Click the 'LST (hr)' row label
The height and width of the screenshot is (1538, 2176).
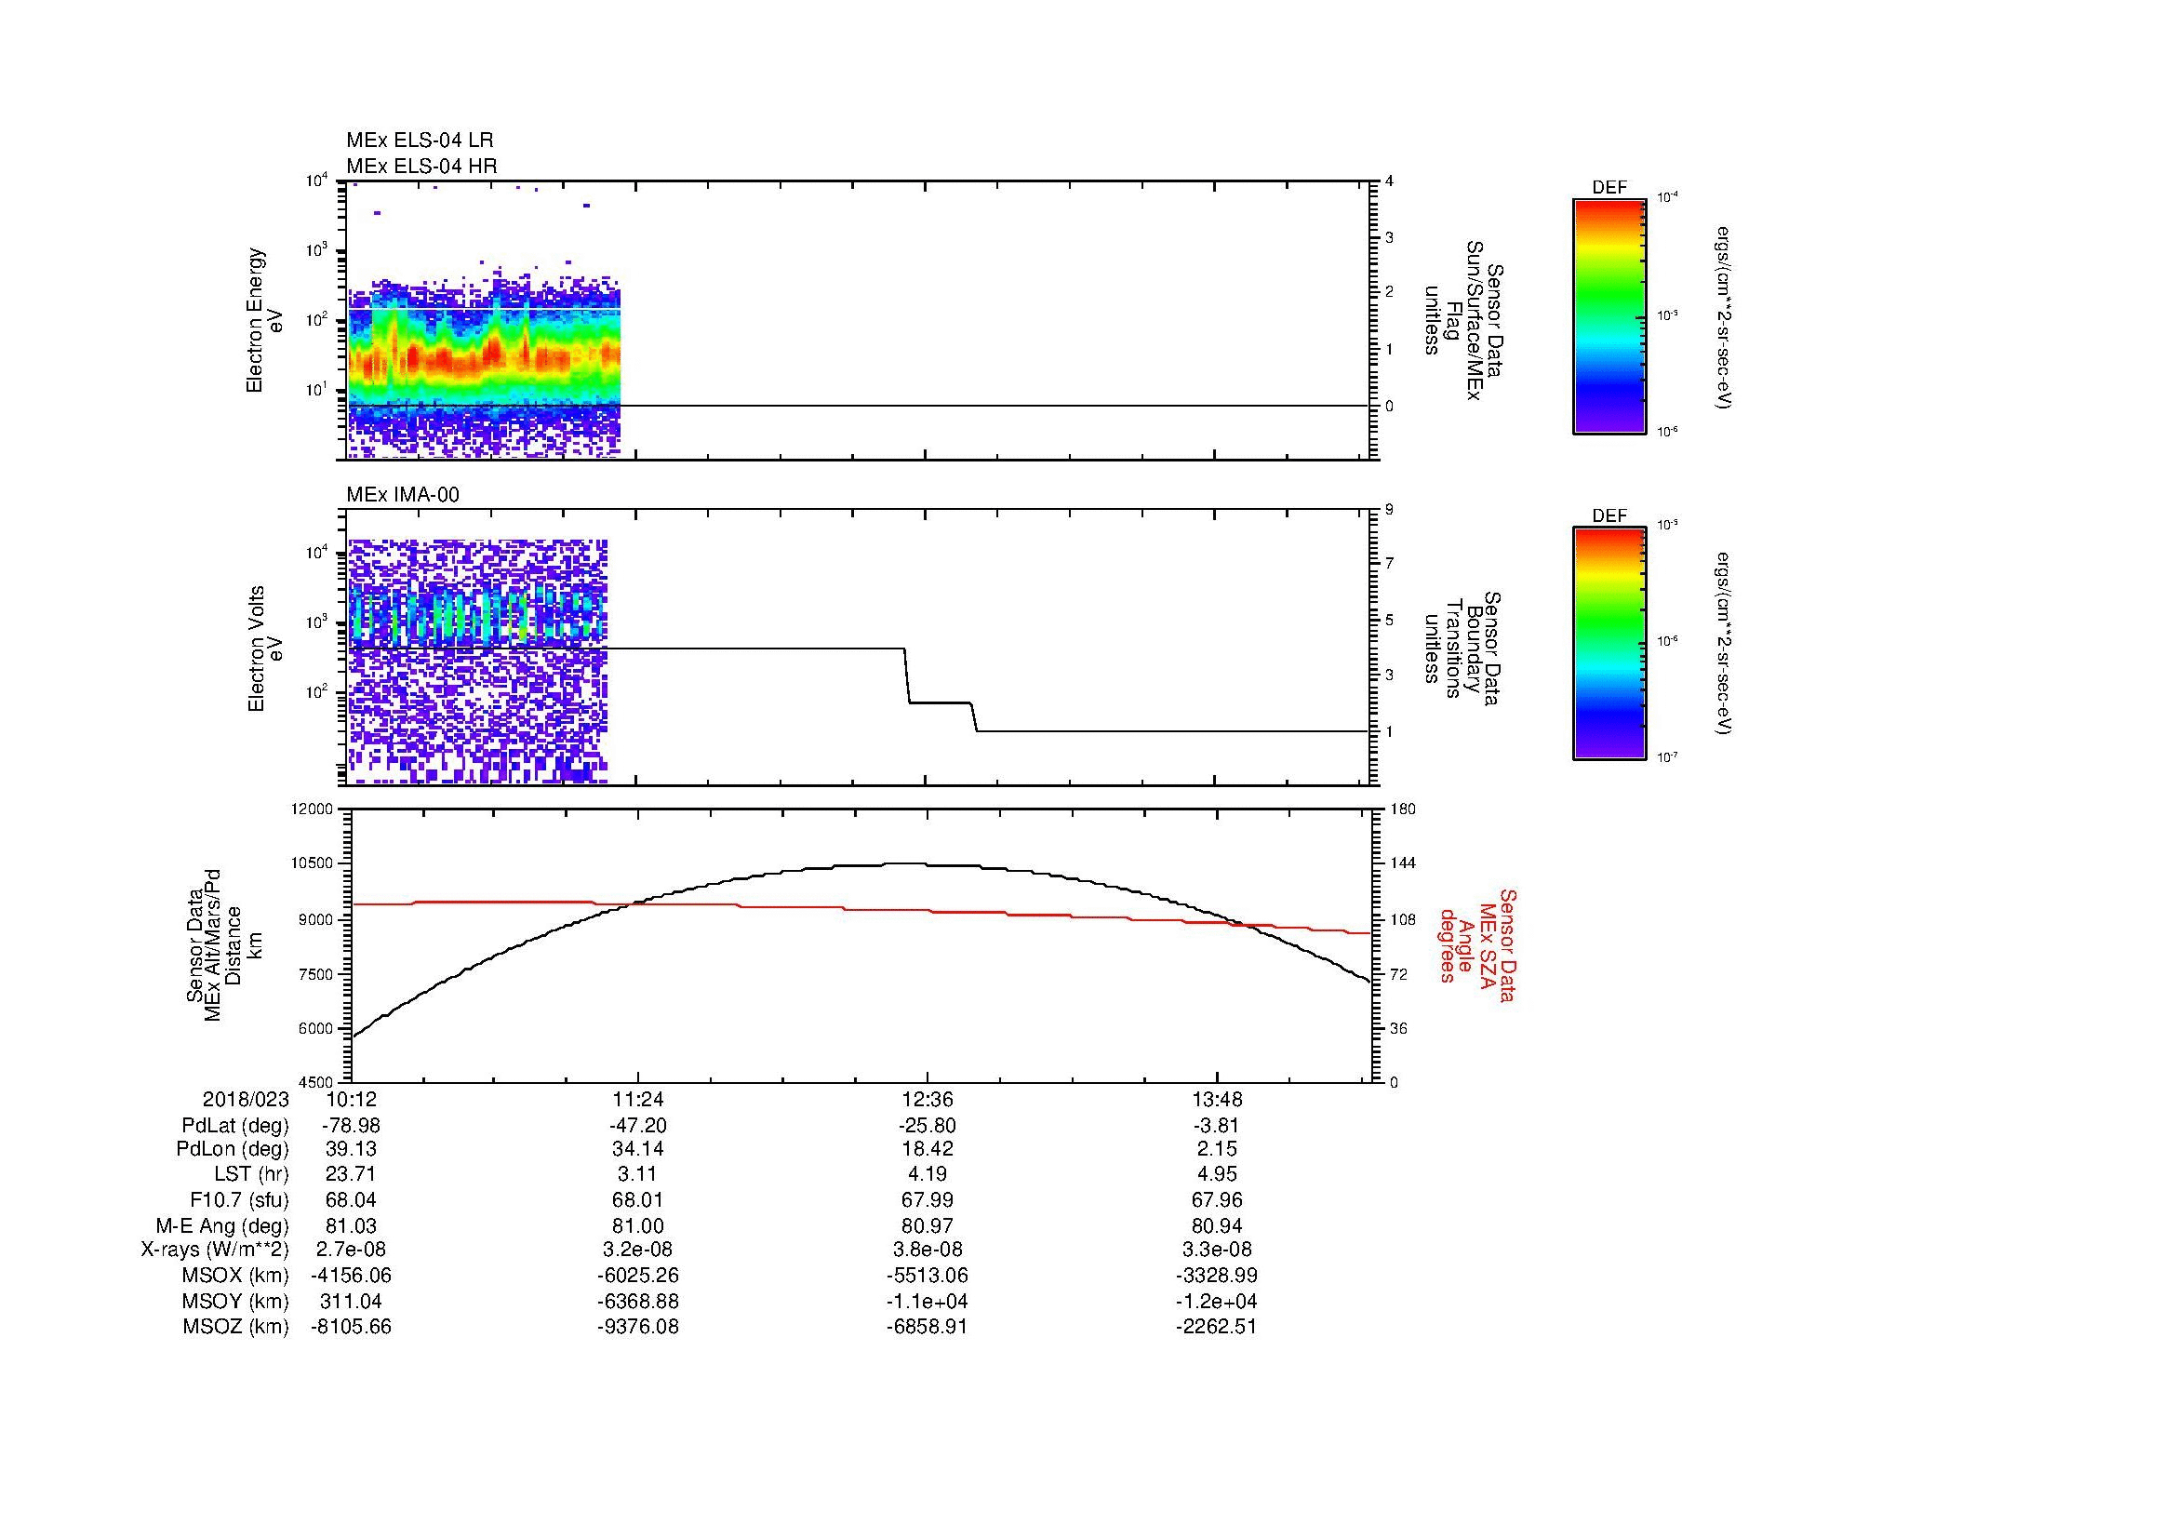[251, 1175]
